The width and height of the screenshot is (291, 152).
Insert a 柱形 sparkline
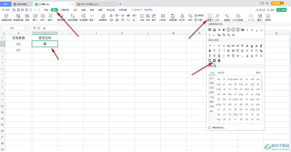click(148, 17)
